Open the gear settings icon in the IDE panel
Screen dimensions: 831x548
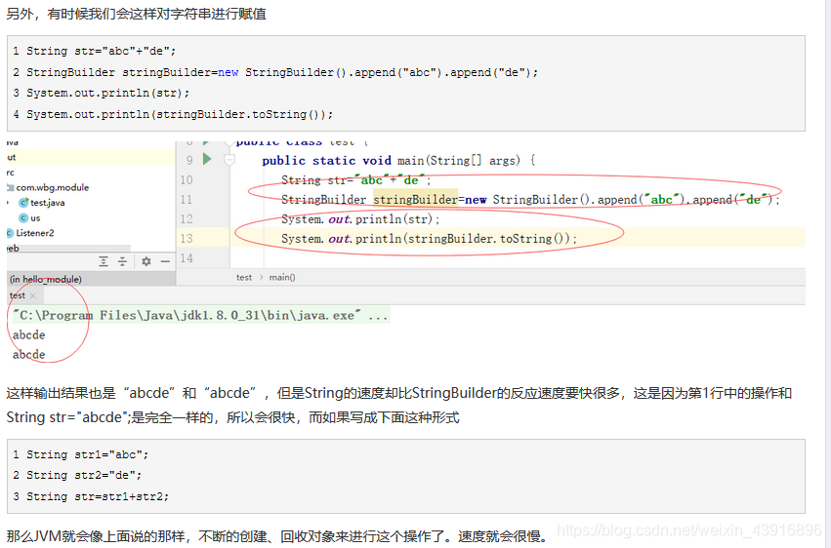pyautogui.click(x=146, y=261)
